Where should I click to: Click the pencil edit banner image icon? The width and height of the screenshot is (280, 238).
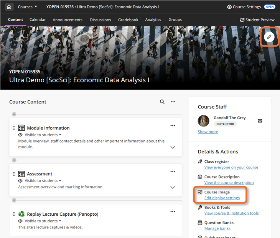[x=270, y=37]
